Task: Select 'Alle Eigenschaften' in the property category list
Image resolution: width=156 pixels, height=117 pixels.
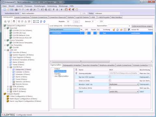Action: pos(61,76)
